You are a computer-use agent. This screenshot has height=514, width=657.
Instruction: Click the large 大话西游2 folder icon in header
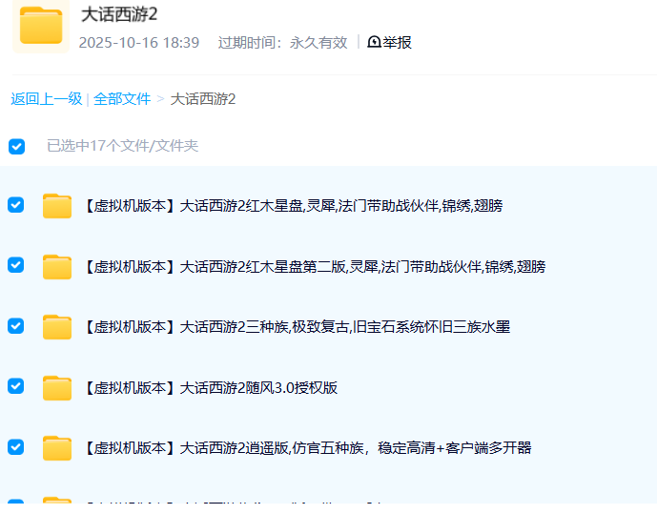pyautogui.click(x=40, y=26)
